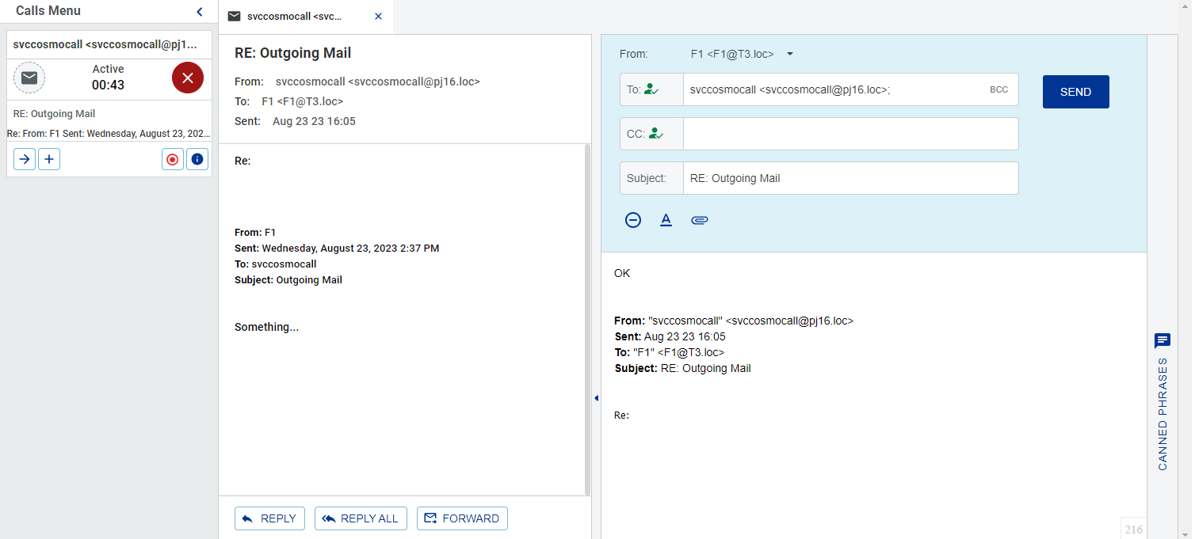Viewport: 1195px width, 539px height.
Task: Collapse the email preview pane chevron
Action: click(x=596, y=398)
